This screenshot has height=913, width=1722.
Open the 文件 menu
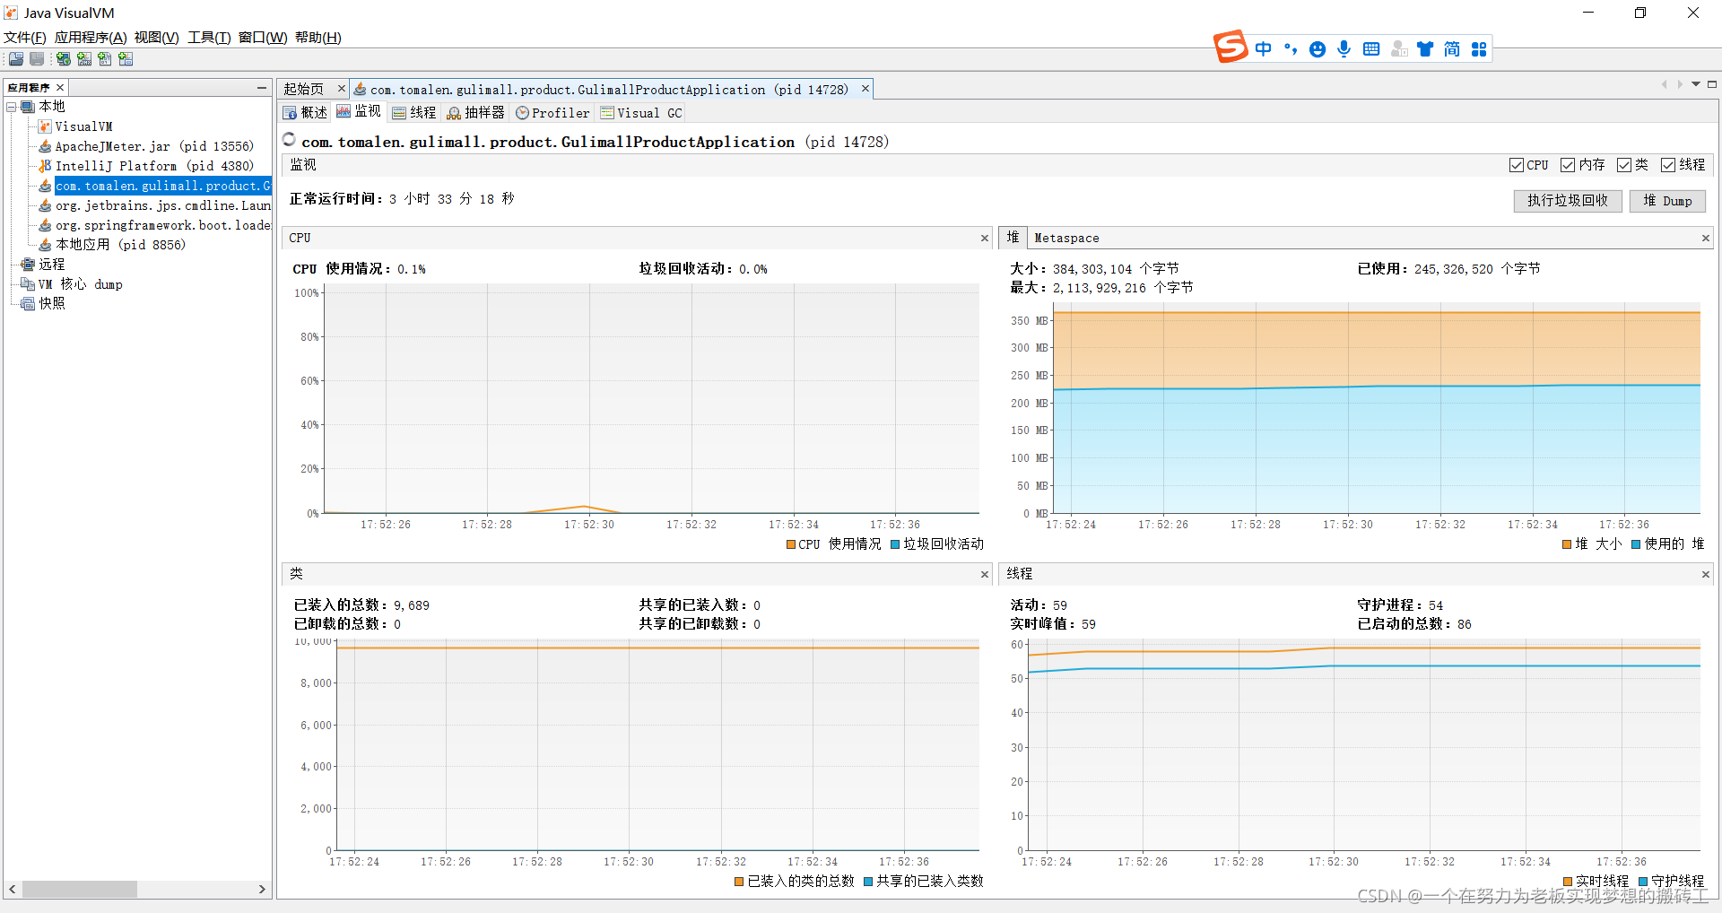click(x=25, y=38)
